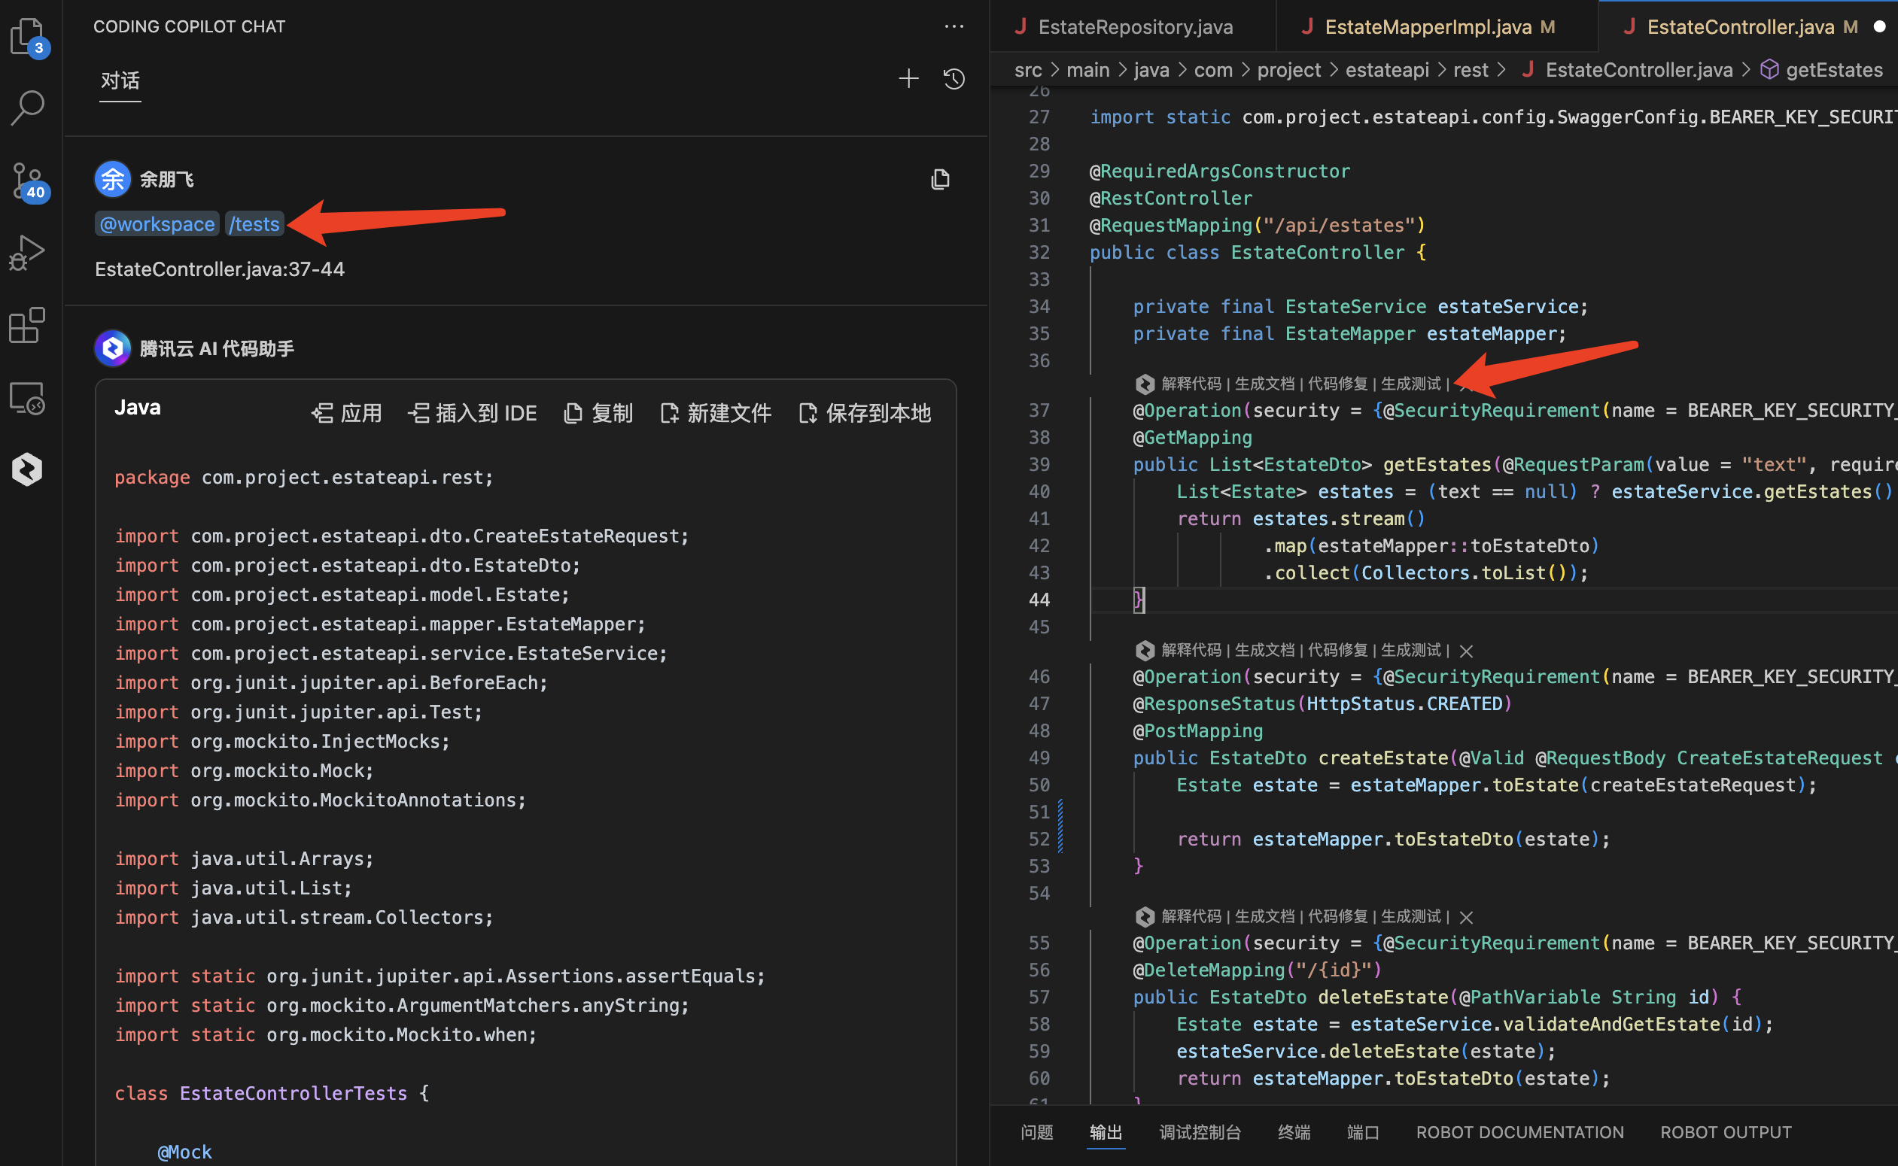Switch to the 输出 panel tab

(x=1106, y=1131)
